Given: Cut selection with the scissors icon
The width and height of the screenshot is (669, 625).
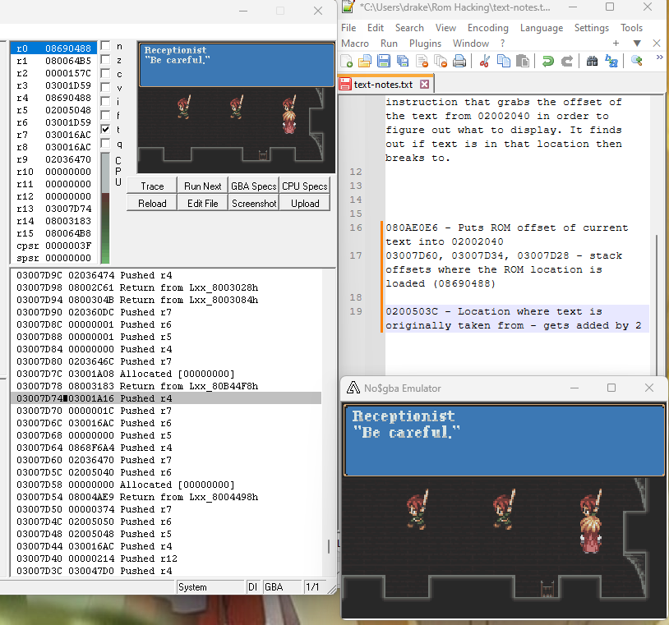Looking at the screenshot, I should click(484, 62).
